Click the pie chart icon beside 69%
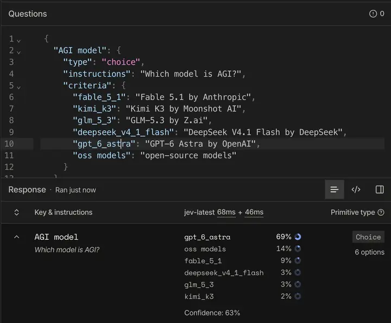The image size is (391, 323). 298,237
